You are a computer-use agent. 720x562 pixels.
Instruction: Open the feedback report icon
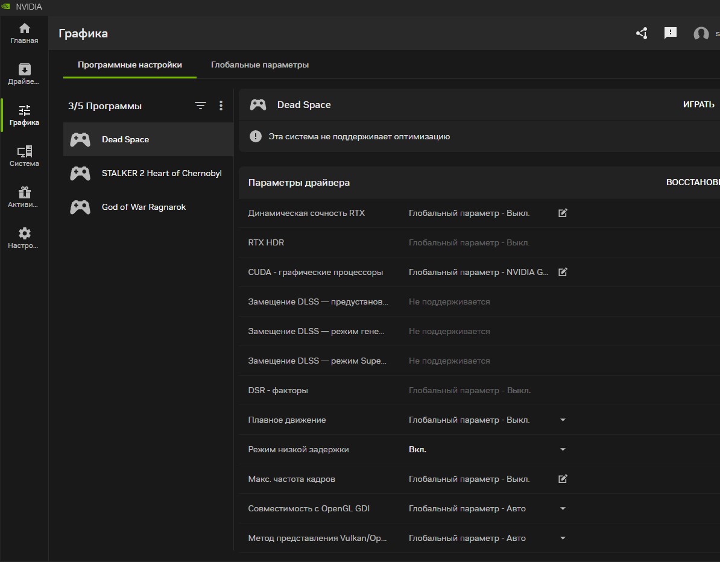(671, 33)
